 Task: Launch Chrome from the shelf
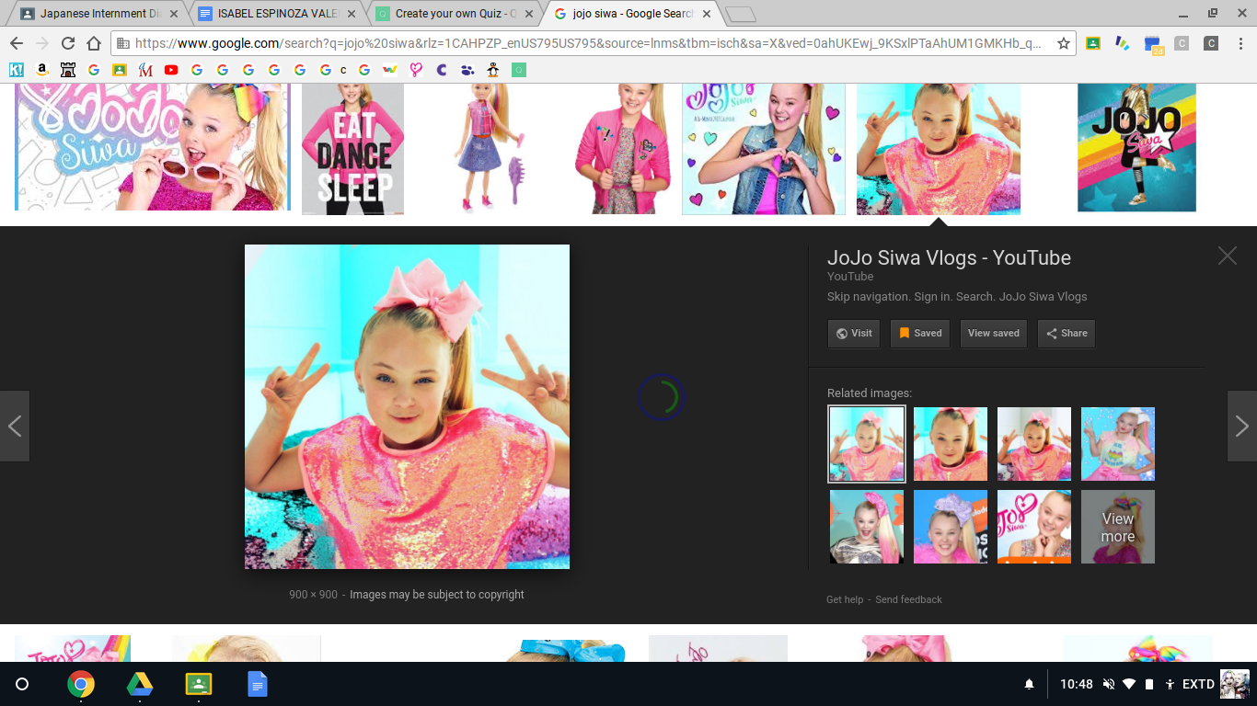pos(81,684)
